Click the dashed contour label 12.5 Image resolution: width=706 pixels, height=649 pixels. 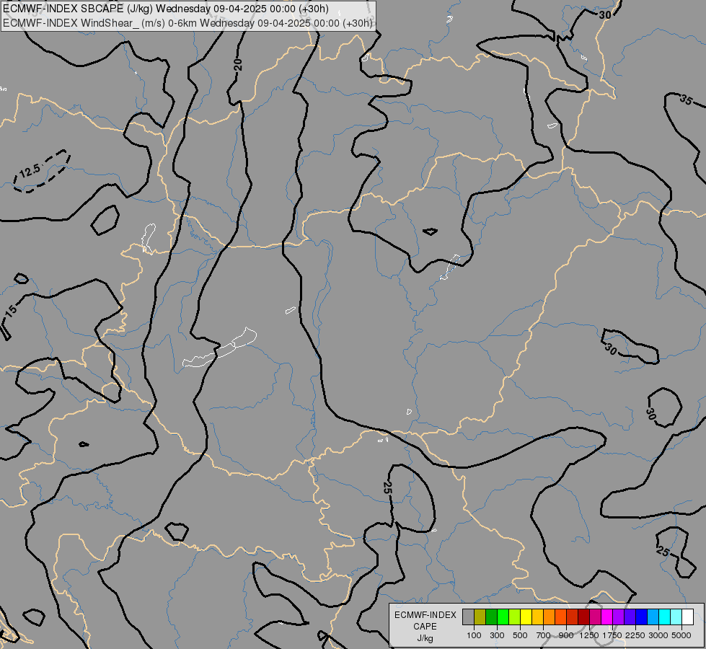point(30,171)
